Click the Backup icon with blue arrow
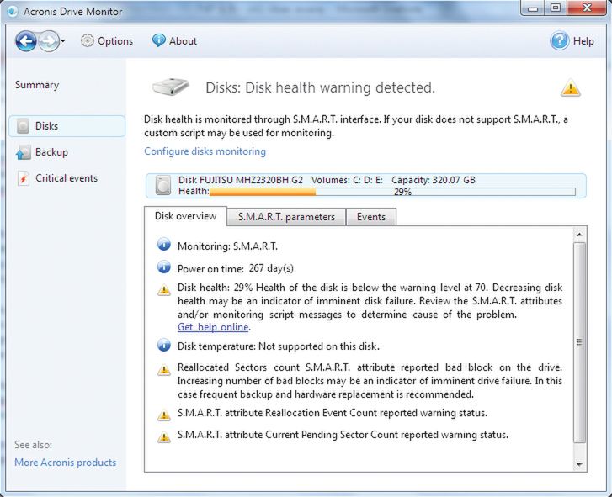The width and height of the screenshot is (612, 497). coord(23,152)
